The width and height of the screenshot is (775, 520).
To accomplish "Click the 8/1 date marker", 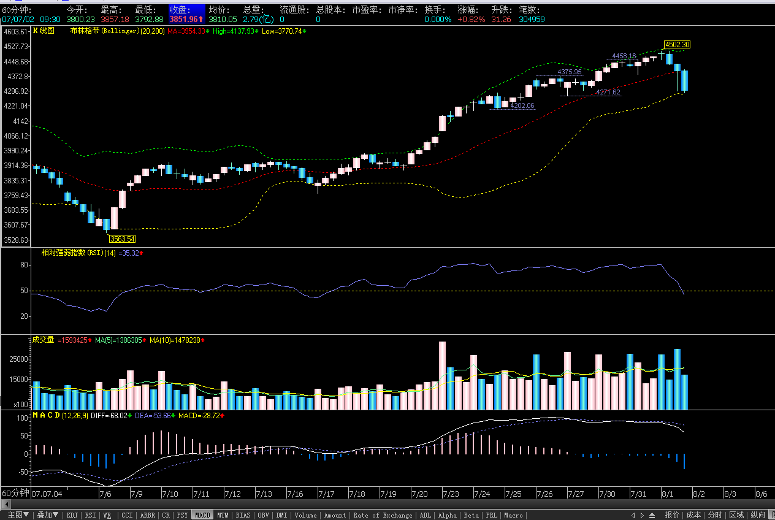I will pyautogui.click(x=668, y=494).
